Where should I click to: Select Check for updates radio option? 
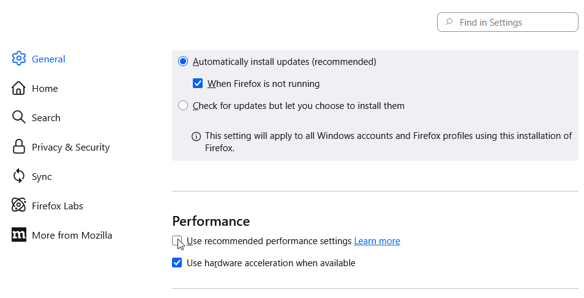[183, 106]
